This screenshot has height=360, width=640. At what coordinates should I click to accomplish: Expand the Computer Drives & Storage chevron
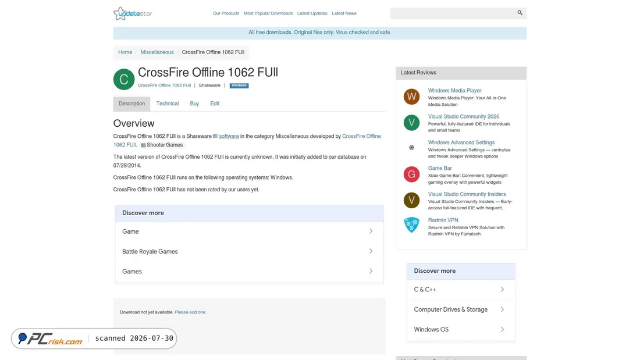click(502, 309)
